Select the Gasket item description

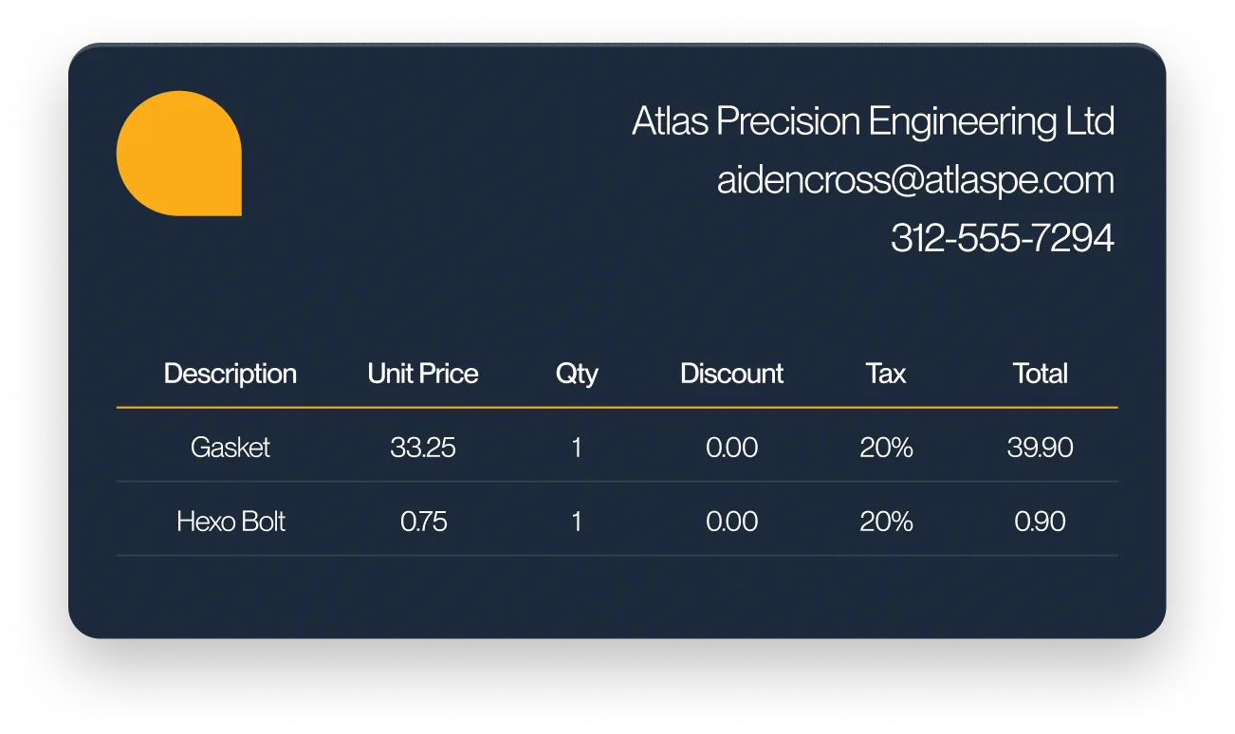point(230,448)
